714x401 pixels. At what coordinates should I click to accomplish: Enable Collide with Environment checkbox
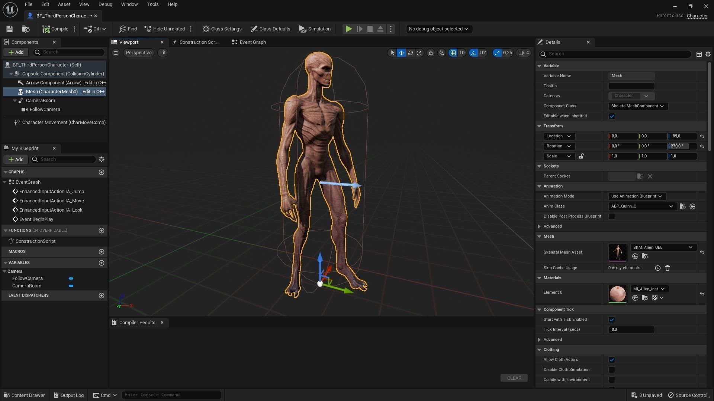coord(611,380)
